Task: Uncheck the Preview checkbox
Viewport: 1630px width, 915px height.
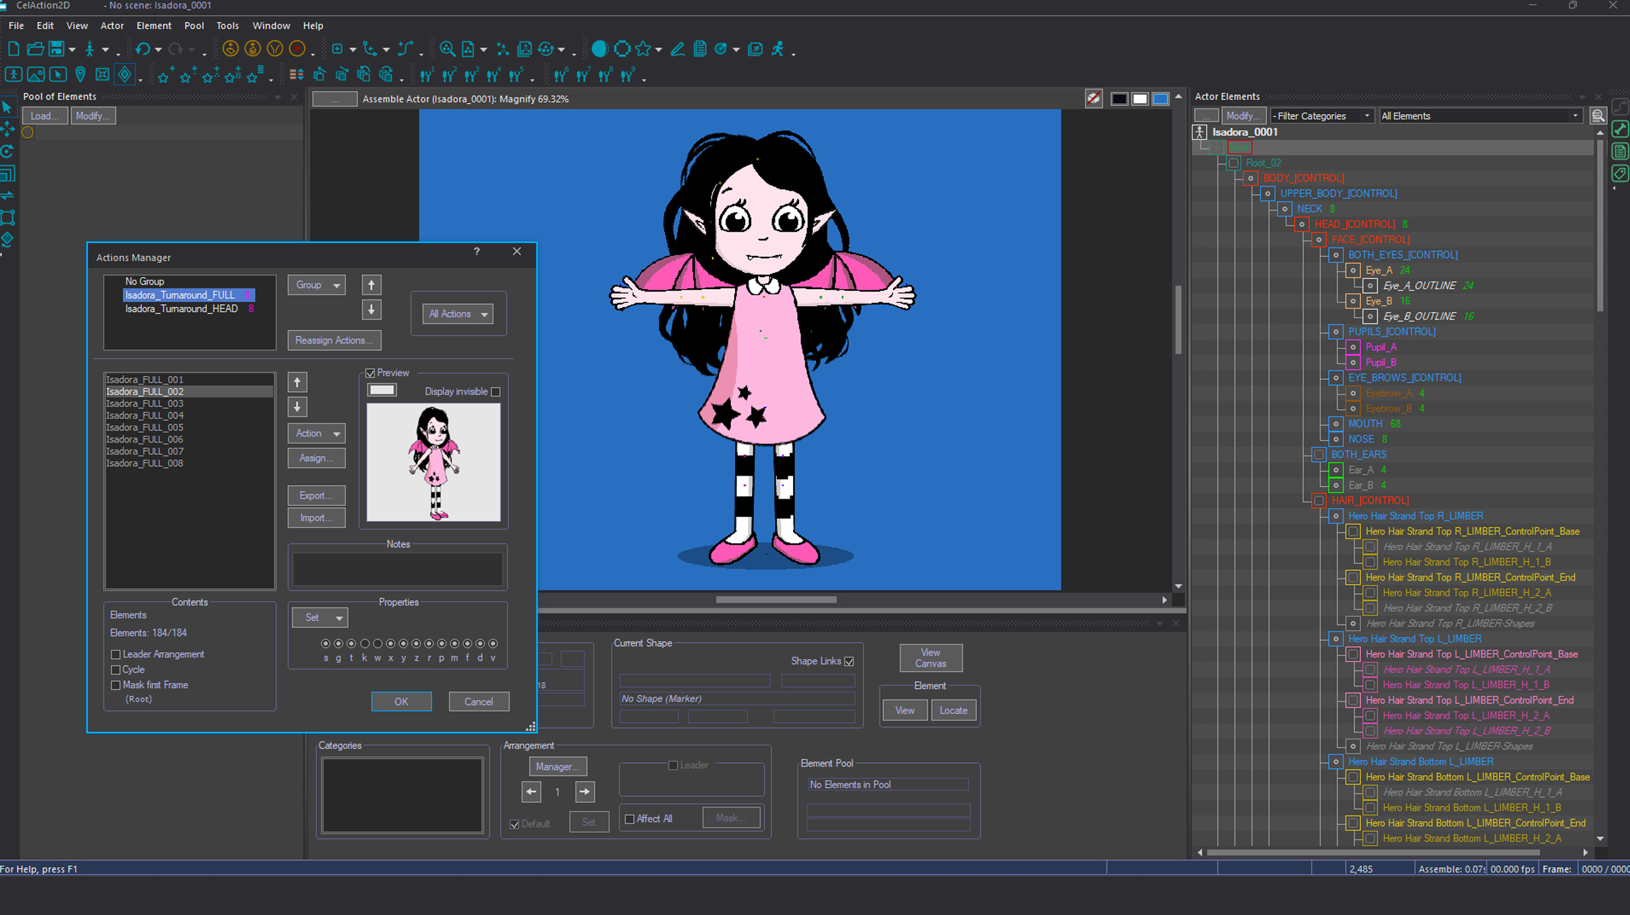Action: click(x=370, y=373)
